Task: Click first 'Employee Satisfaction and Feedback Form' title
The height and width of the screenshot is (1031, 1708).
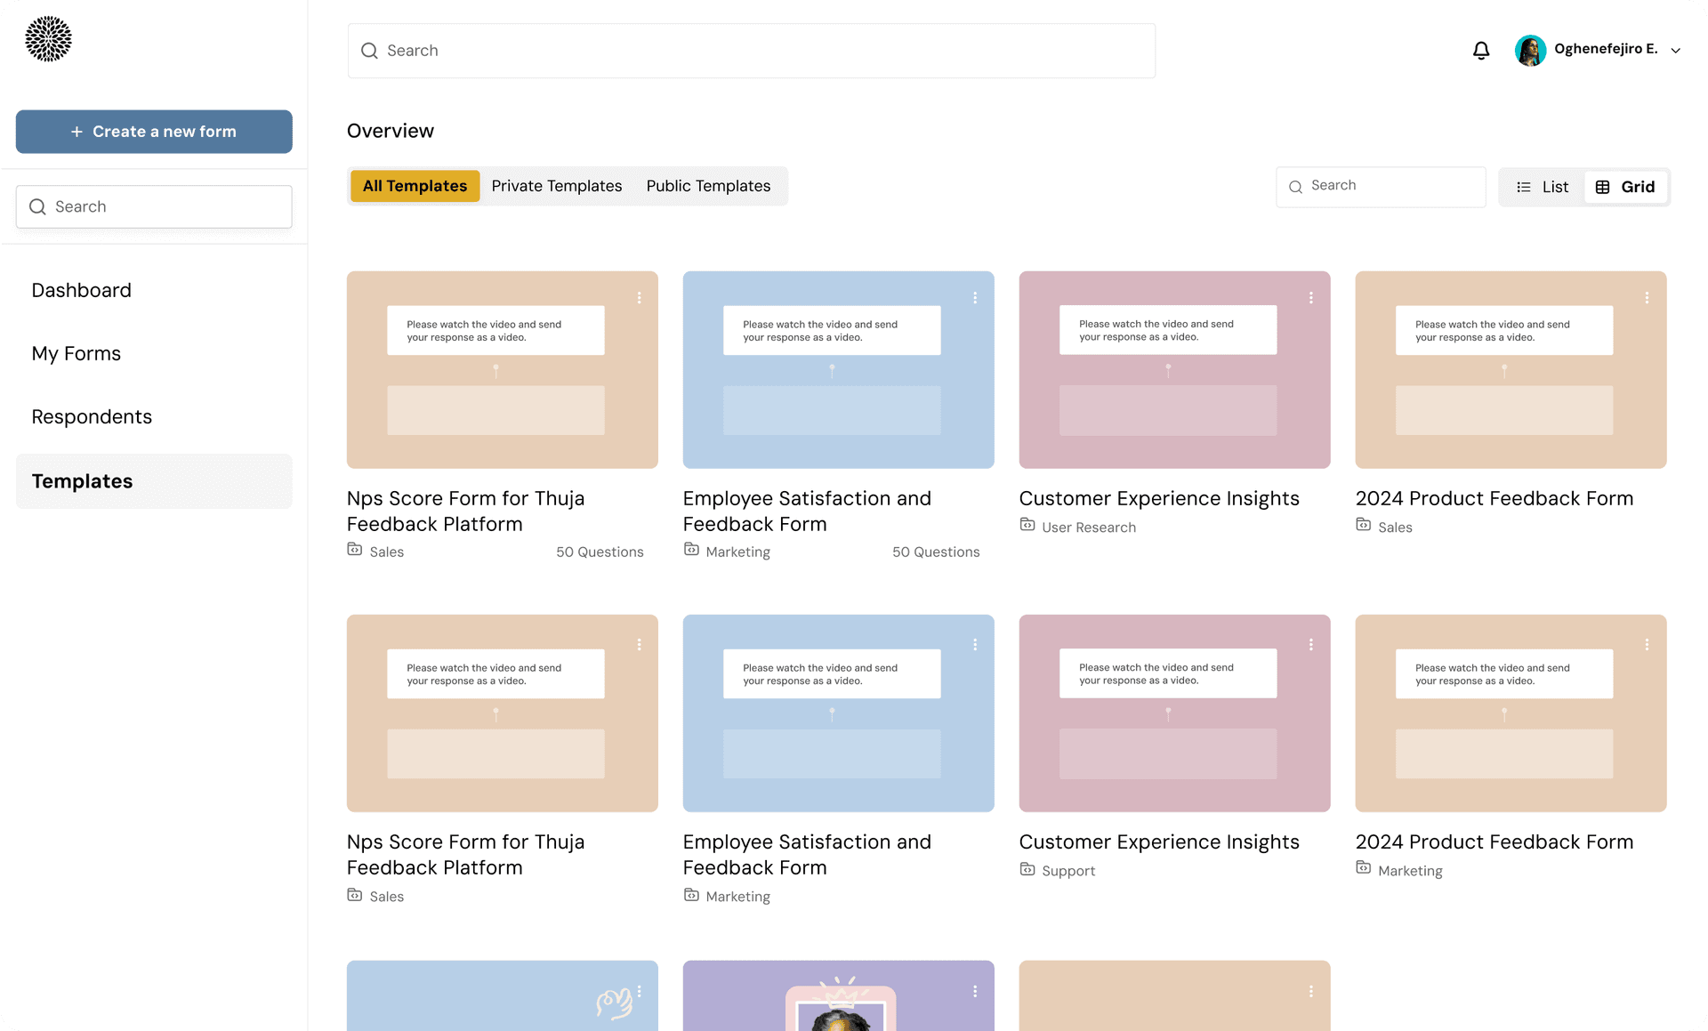Action: tap(808, 511)
